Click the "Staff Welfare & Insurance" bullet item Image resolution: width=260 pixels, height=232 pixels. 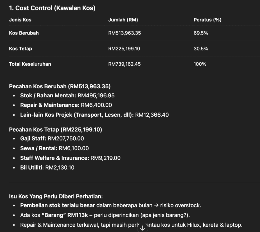[x=70, y=158]
